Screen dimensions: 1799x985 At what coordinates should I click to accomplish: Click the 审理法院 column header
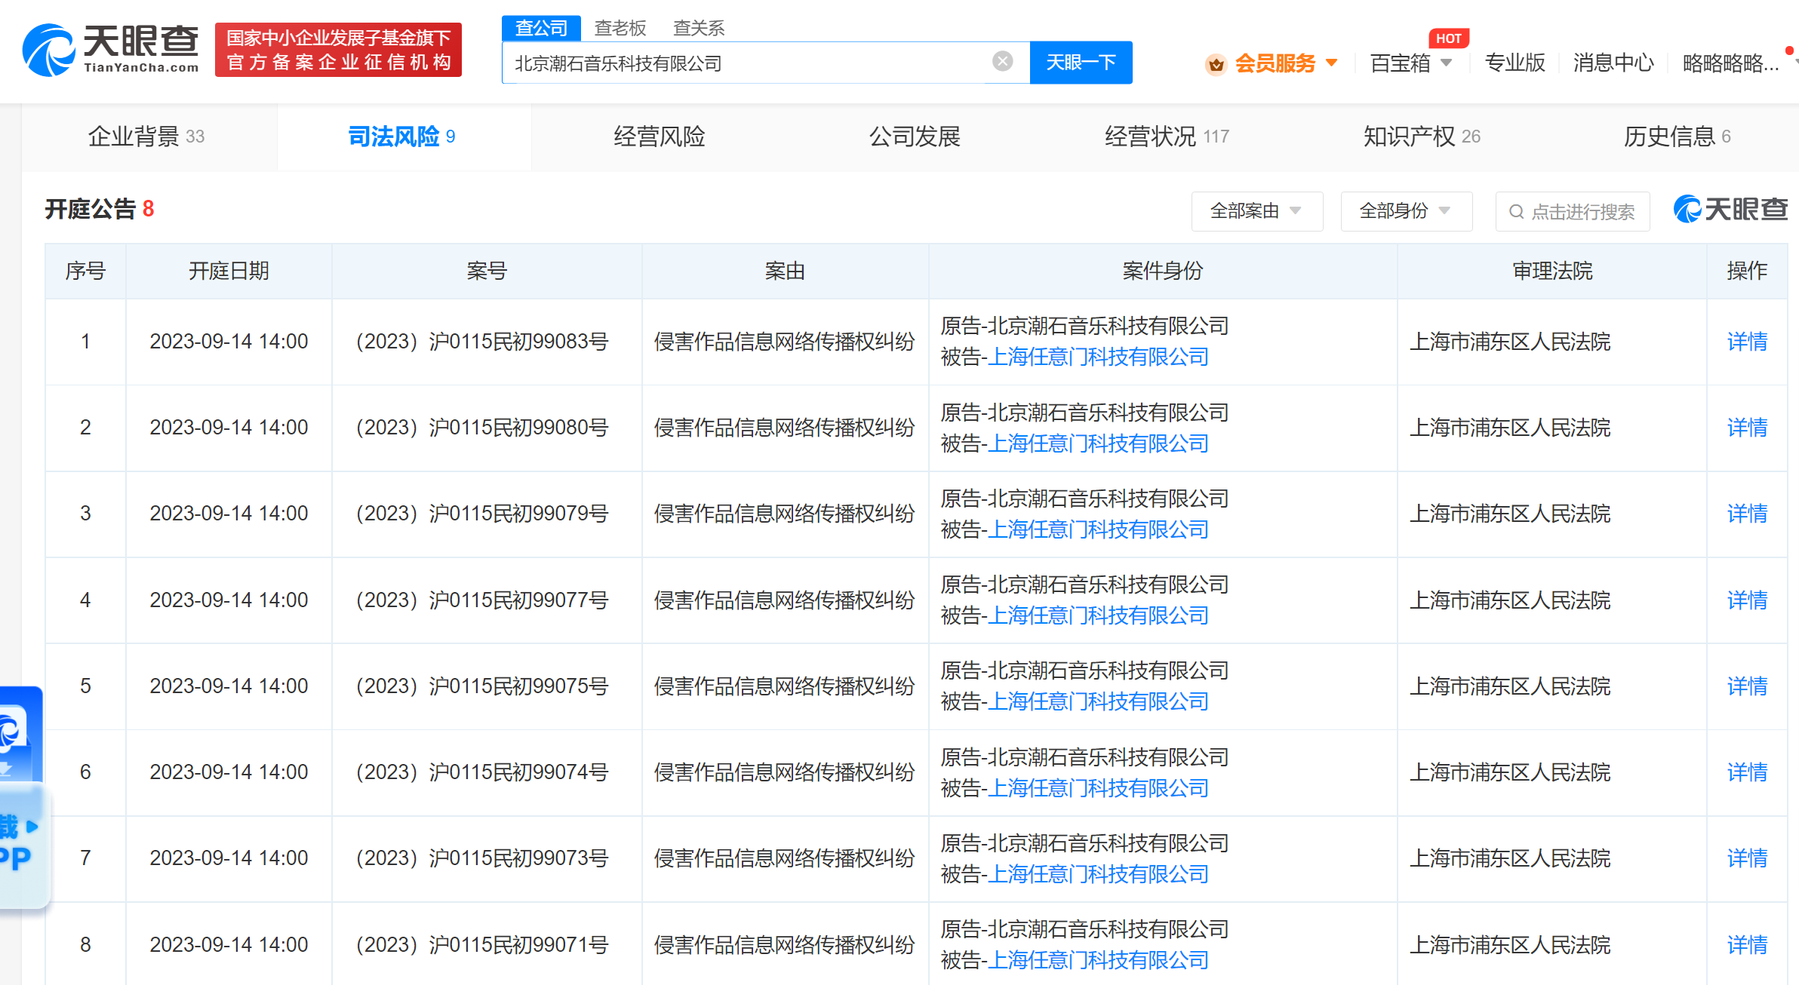(x=1552, y=271)
